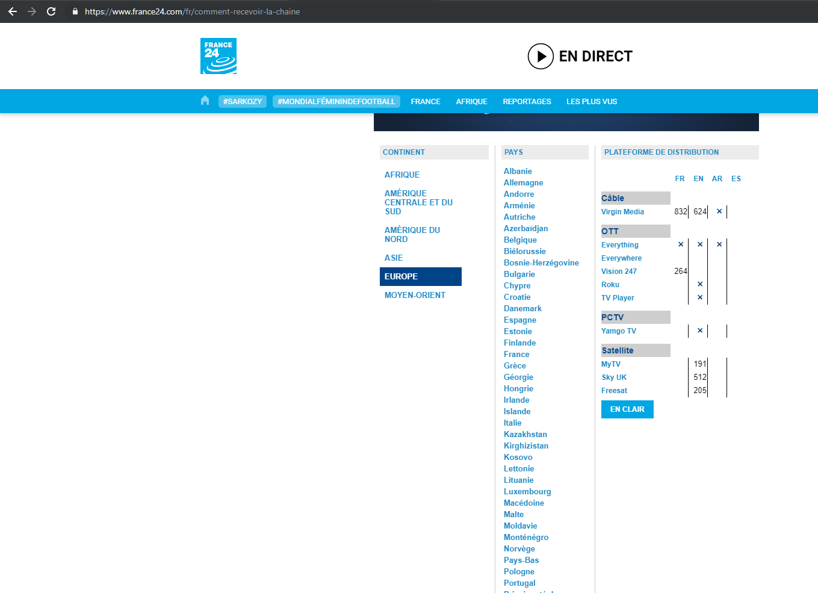Choose Bulgarie in the country list
The image size is (818, 593).
coord(519,274)
